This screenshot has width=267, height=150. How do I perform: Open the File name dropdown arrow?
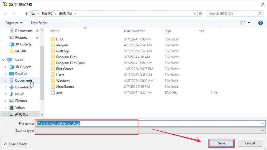(x=263, y=124)
